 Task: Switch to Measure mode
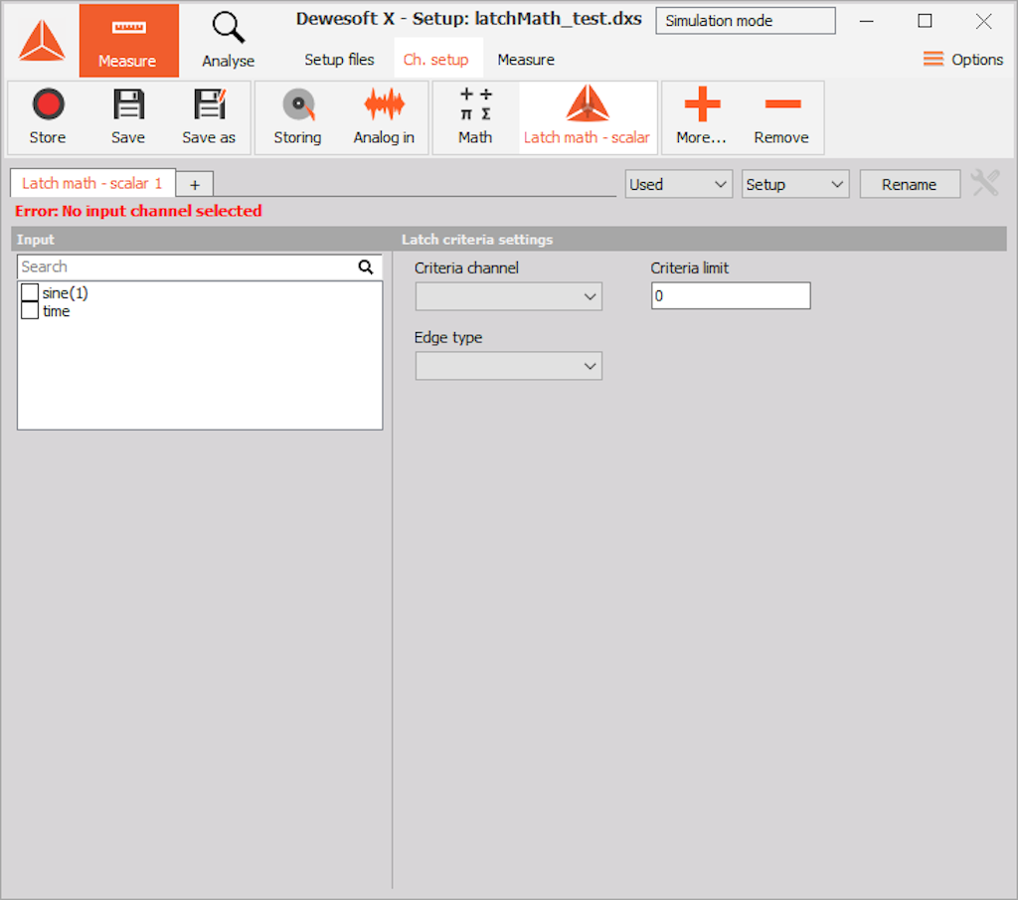(128, 41)
